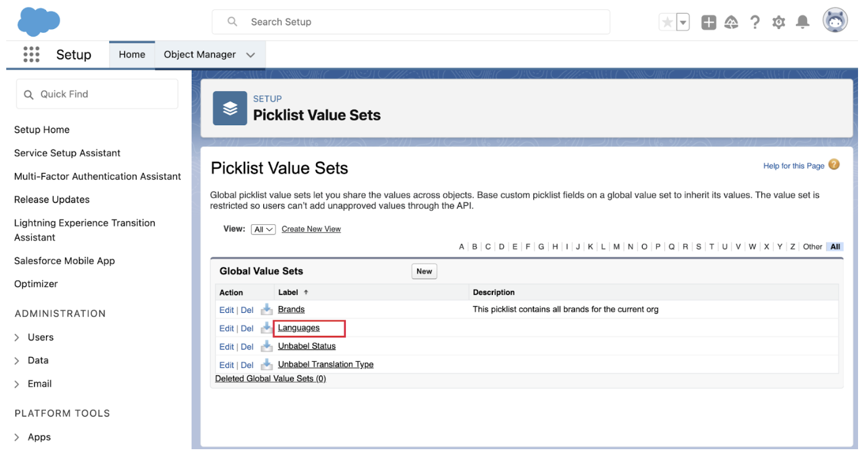The image size is (863, 456).
Task: Open the View selector set to All
Action: click(263, 229)
